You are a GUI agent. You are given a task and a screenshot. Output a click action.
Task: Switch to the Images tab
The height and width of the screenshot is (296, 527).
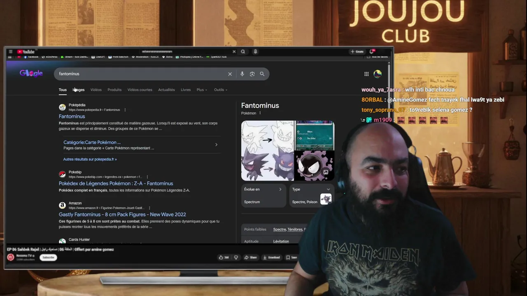[x=79, y=90]
